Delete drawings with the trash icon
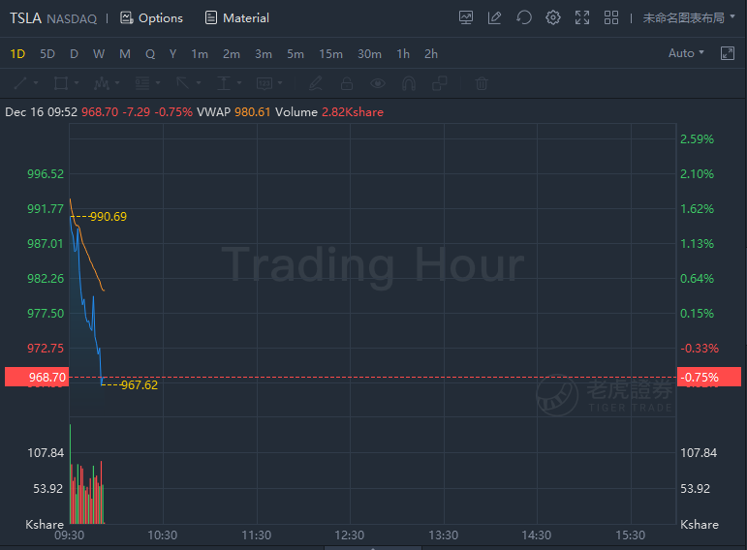This screenshot has height=550, width=747. [x=482, y=84]
